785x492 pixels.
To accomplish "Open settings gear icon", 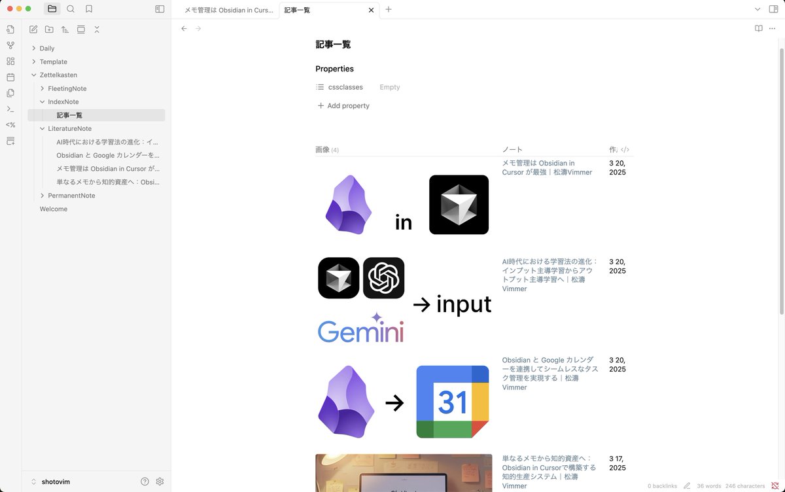I will [160, 482].
